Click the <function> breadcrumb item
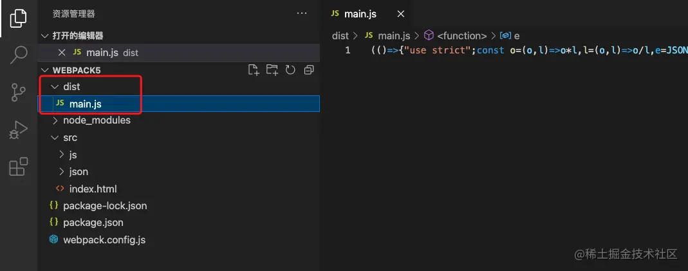The height and width of the screenshot is (271, 688). click(x=461, y=36)
